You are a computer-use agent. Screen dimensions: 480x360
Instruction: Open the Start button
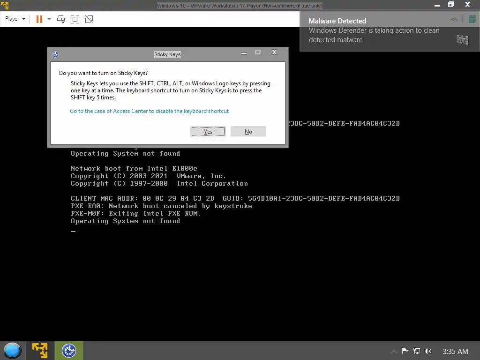[12, 351]
